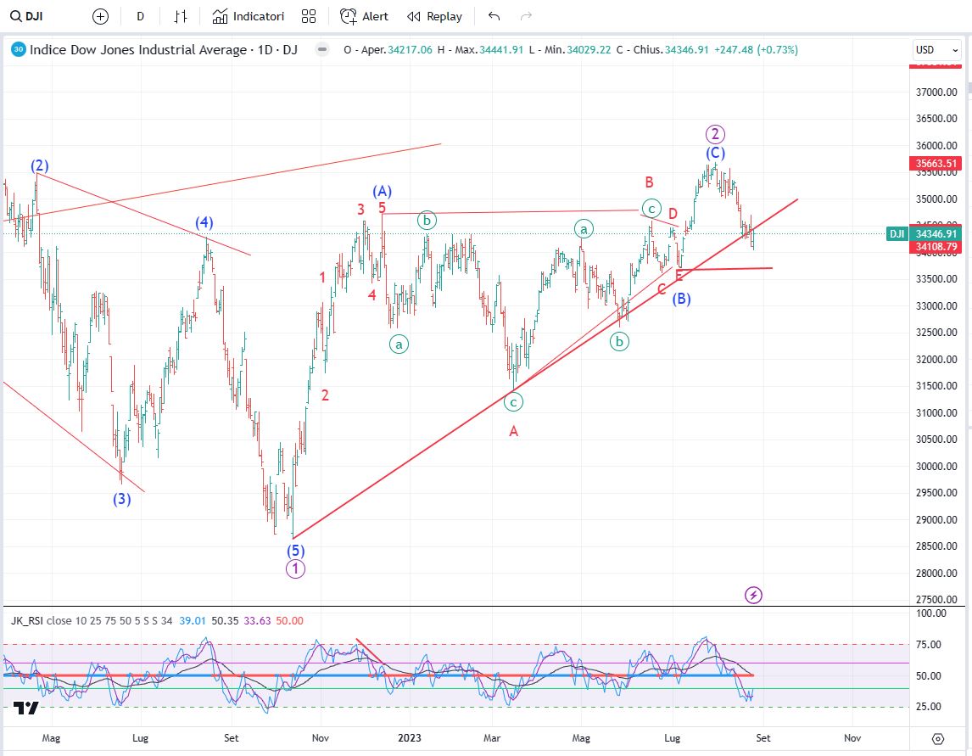Select the purple circled 1 wave label
The width and height of the screenshot is (972, 756).
point(295,568)
